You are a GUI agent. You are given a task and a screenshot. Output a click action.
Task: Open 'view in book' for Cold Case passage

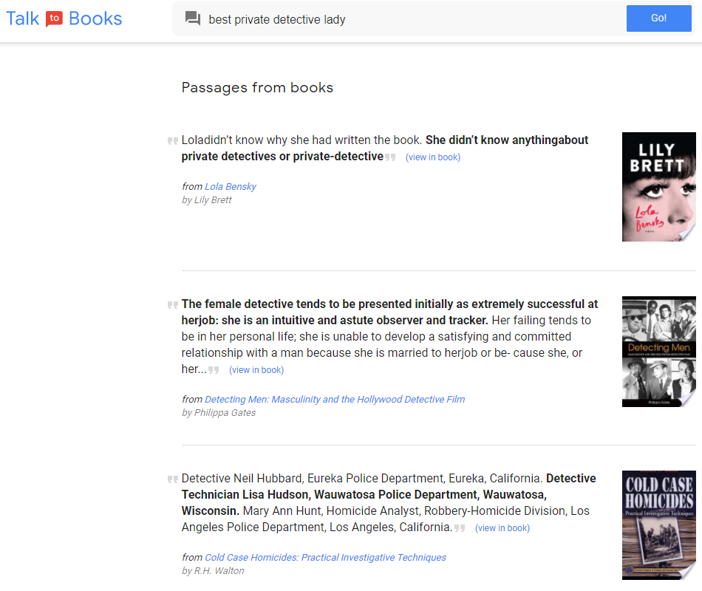click(502, 528)
